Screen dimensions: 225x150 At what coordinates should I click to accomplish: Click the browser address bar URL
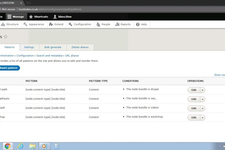50,9
